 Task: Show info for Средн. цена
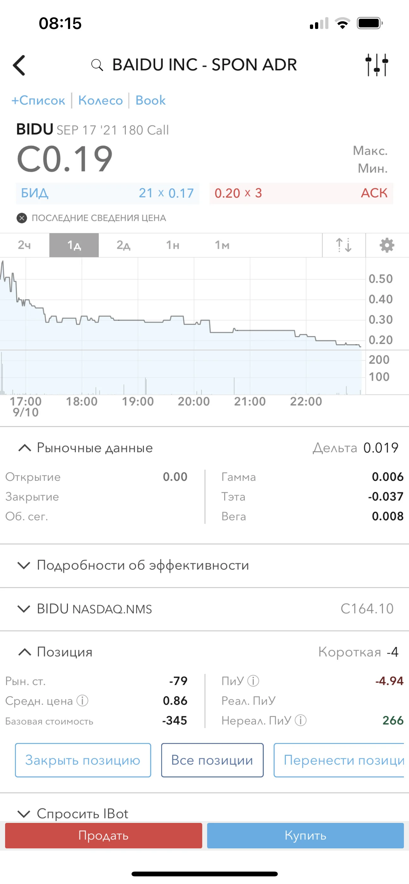click(x=83, y=700)
